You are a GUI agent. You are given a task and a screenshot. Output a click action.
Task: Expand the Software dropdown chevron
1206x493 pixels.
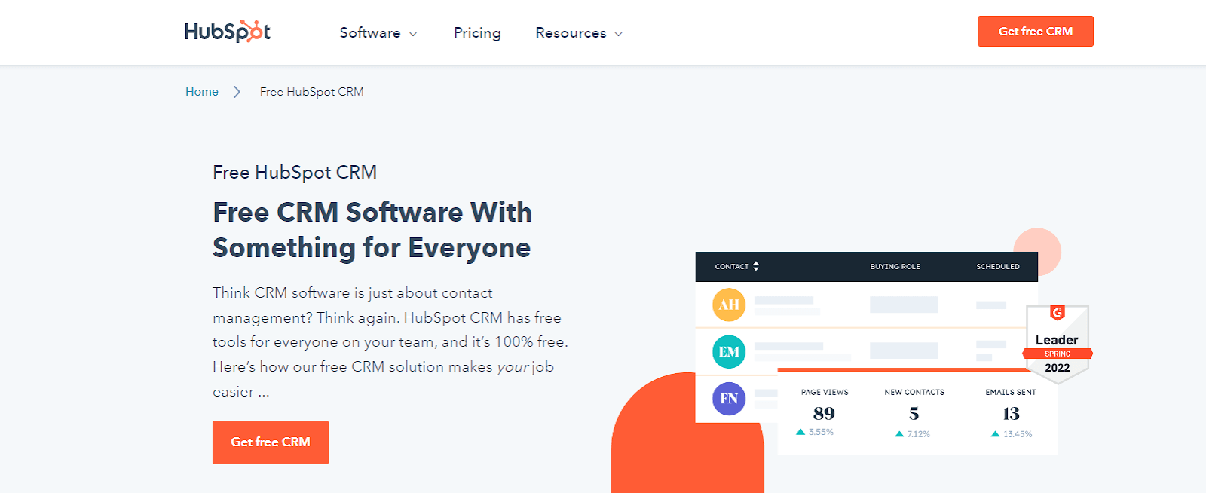point(413,34)
